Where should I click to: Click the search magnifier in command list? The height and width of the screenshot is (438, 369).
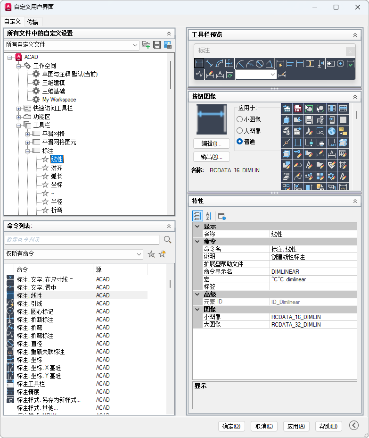click(x=167, y=239)
